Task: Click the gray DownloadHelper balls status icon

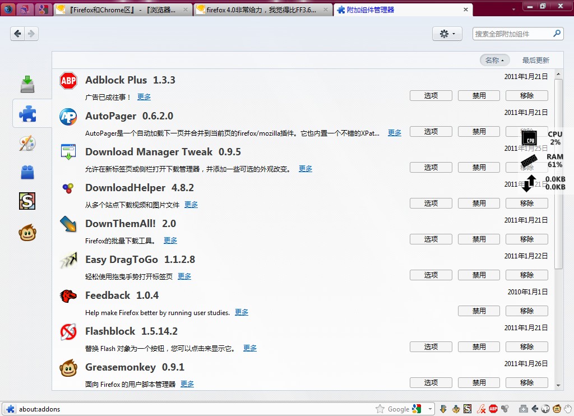Action: (x=505, y=409)
